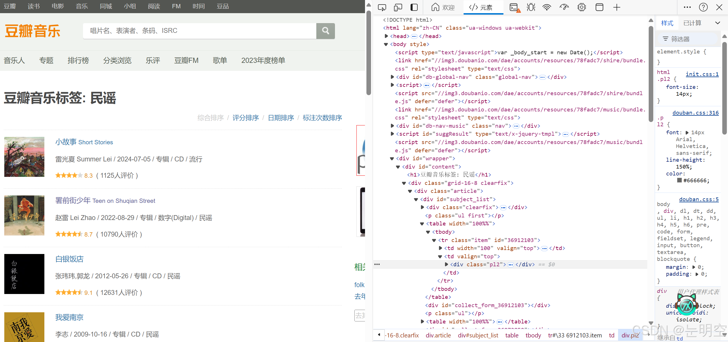This screenshot has width=728, height=342.
Task: Click the DOM tree vertical scrollbar
Action: [651, 74]
